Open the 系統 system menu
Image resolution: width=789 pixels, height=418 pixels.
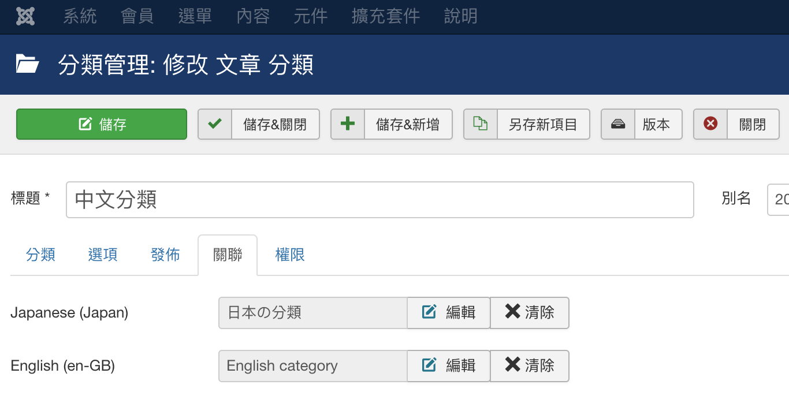[80, 16]
